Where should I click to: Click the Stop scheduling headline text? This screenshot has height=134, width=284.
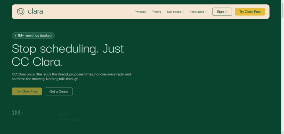pyautogui.click(x=68, y=55)
